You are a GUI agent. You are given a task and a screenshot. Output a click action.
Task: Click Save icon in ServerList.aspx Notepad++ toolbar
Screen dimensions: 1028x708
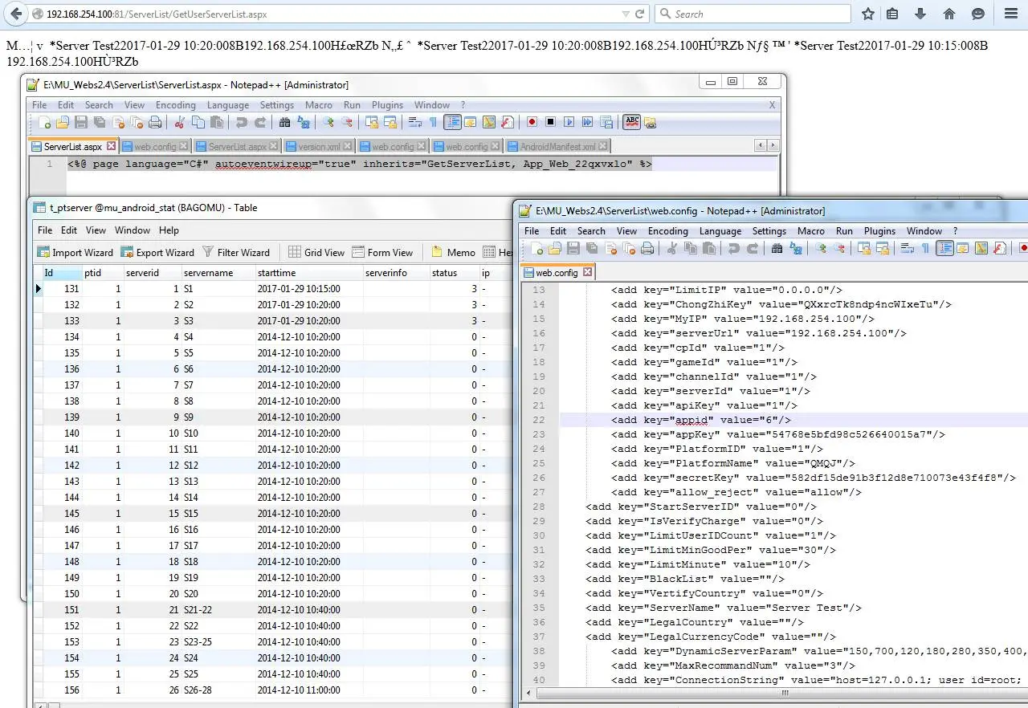[x=81, y=123]
